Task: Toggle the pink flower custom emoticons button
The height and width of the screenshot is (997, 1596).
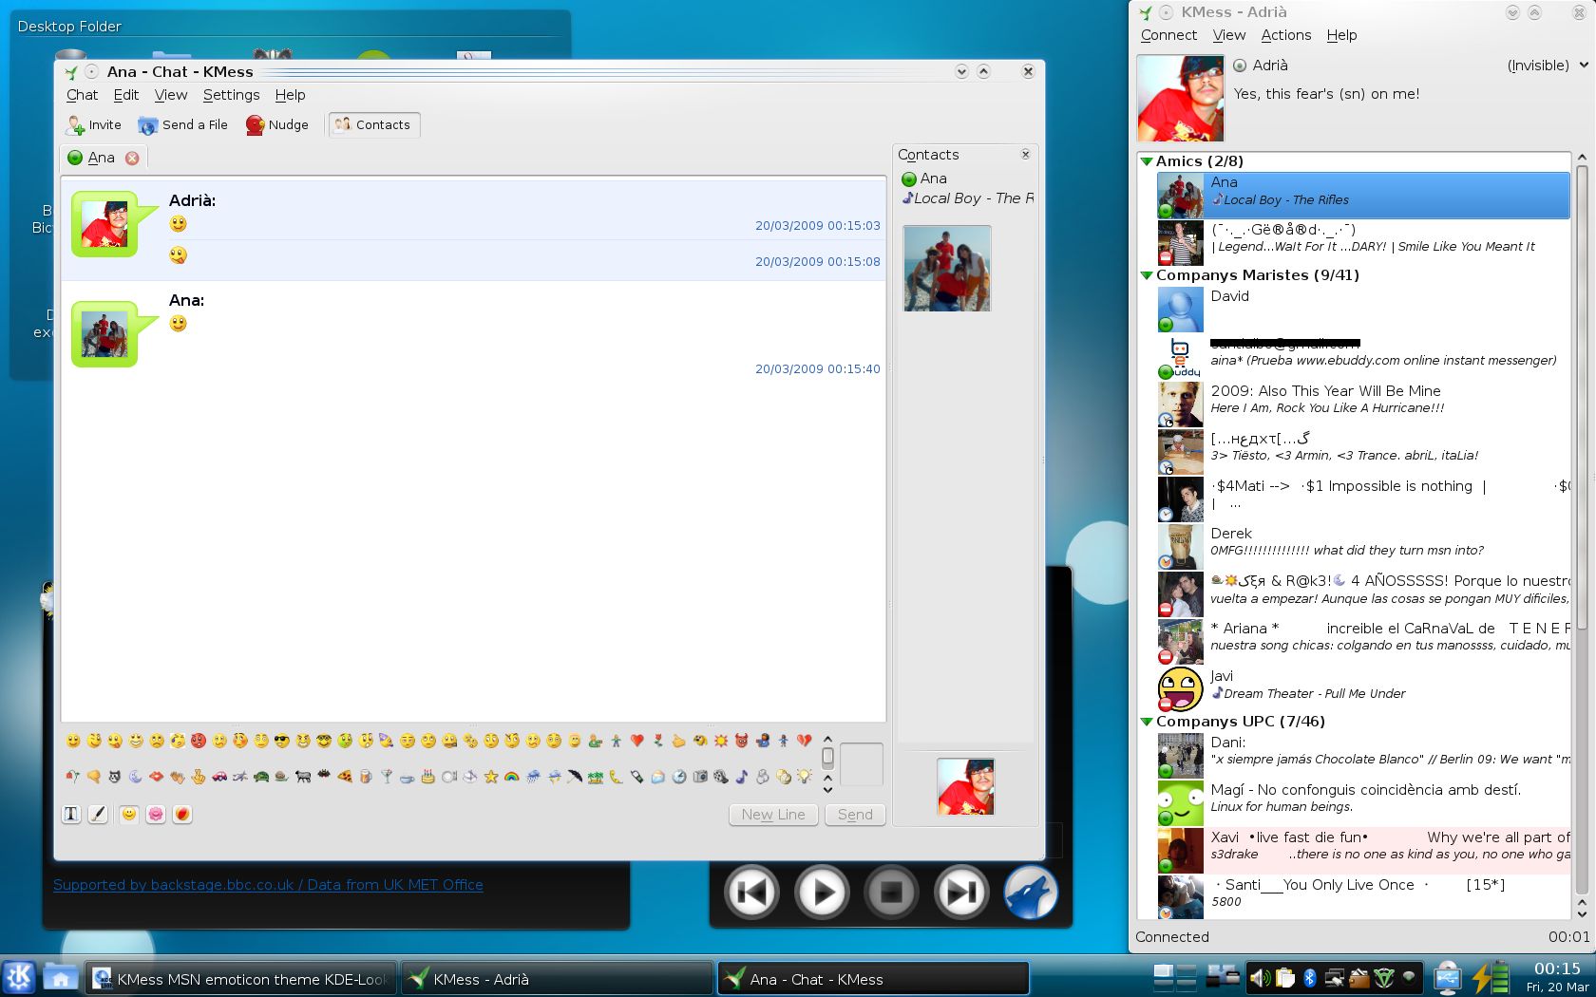Action: pyautogui.click(x=156, y=814)
